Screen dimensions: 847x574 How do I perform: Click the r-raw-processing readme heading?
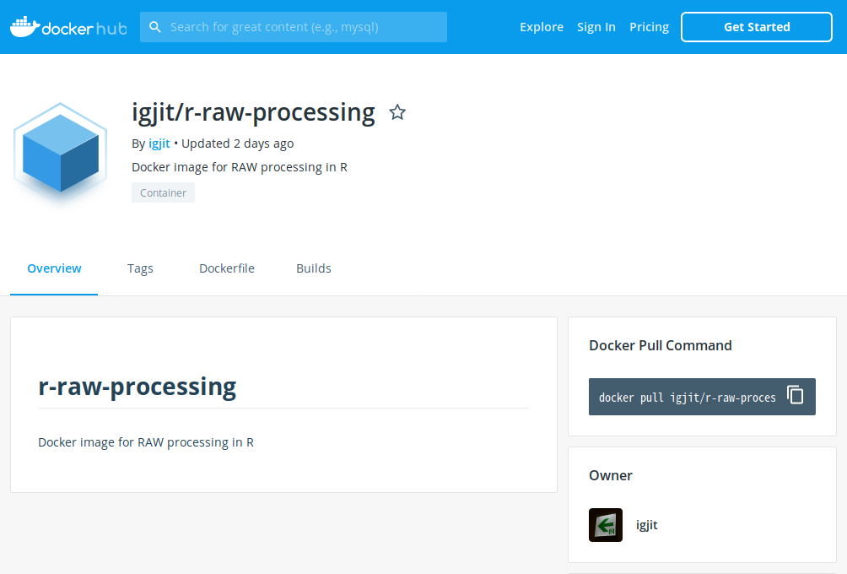click(137, 387)
